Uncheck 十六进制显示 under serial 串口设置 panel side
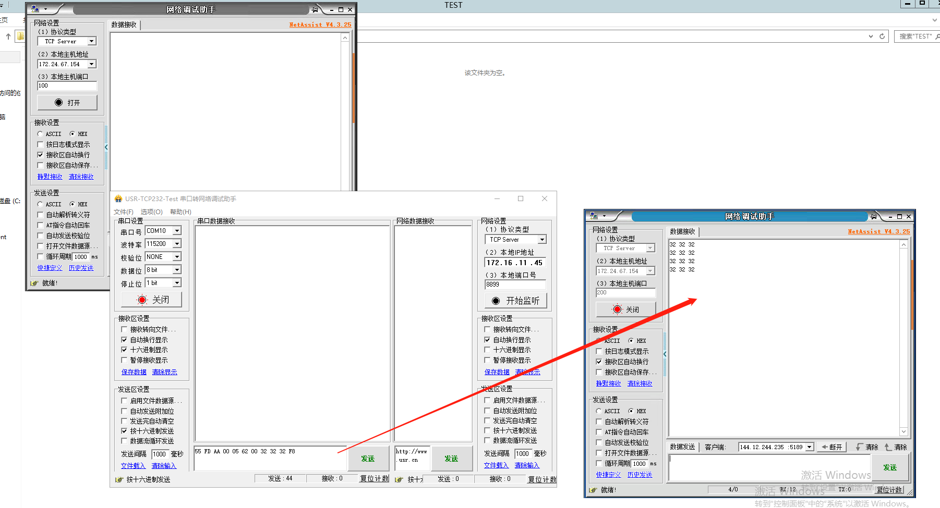Image resolution: width=940 pixels, height=508 pixels. pyautogui.click(x=124, y=350)
